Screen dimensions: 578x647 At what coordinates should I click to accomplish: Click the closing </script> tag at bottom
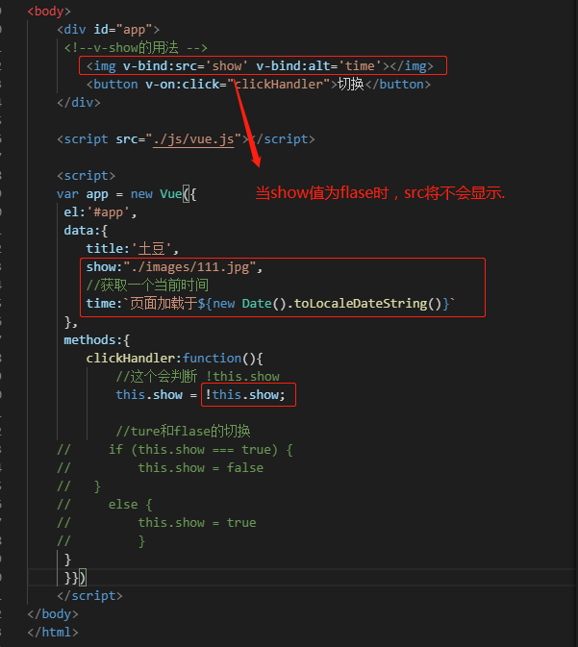(x=90, y=596)
